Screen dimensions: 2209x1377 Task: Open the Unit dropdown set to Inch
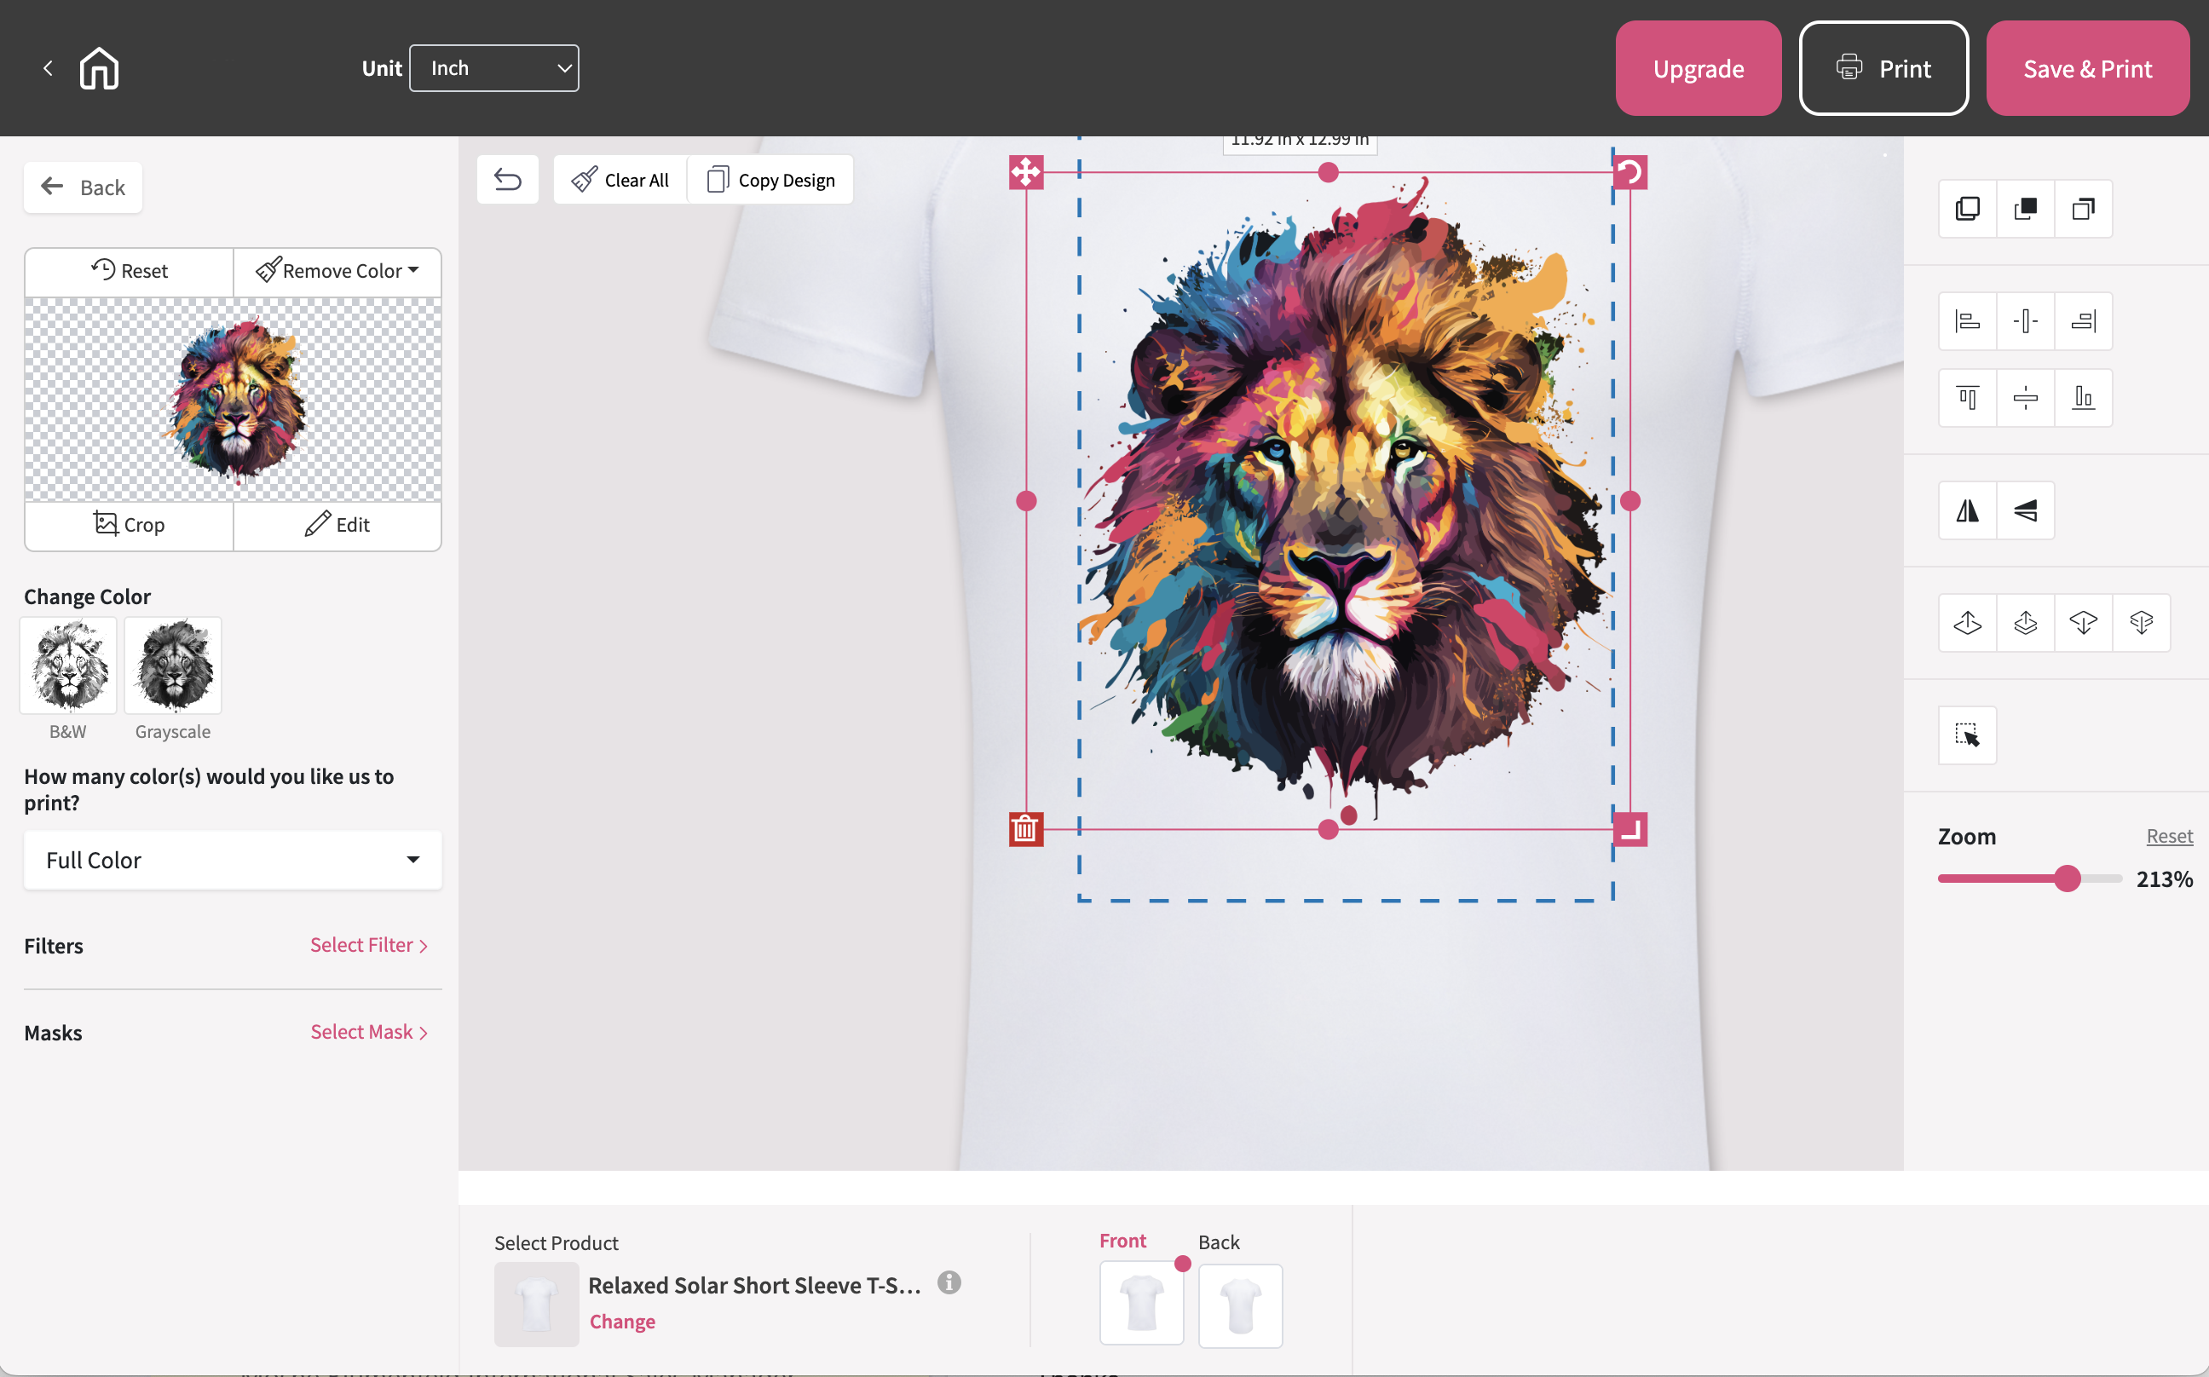(x=493, y=68)
